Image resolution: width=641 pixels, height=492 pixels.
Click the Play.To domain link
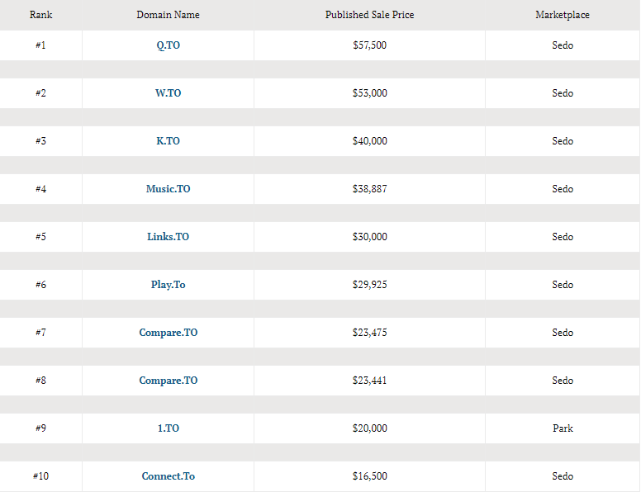168,285
